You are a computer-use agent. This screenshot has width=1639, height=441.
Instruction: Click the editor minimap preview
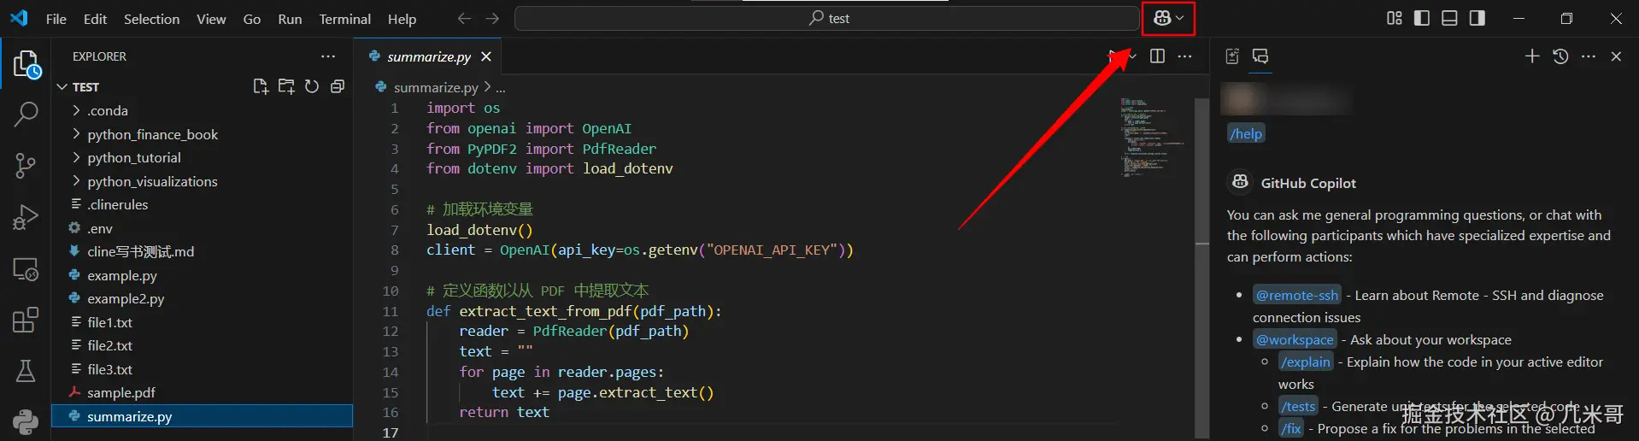(x=1153, y=137)
